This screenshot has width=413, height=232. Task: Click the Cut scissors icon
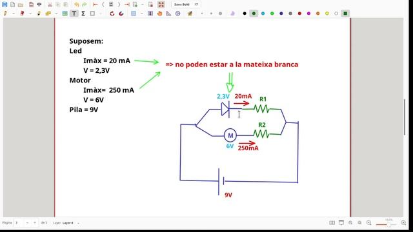(50, 5)
